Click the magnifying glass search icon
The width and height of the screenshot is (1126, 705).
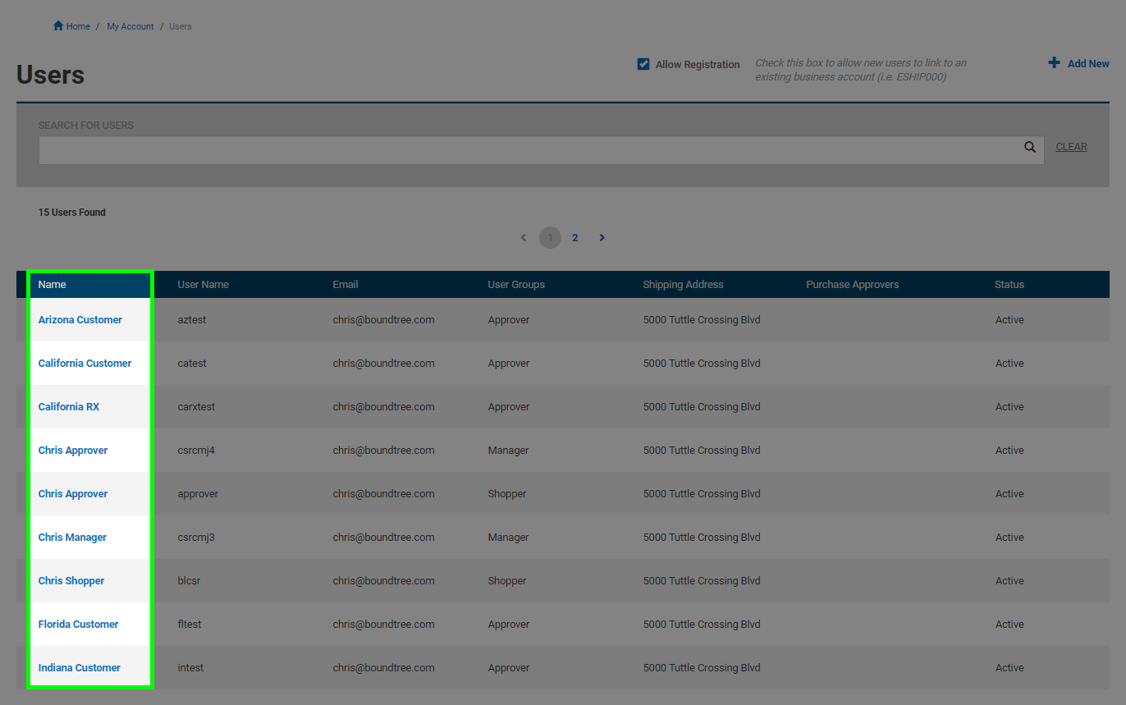click(1029, 147)
